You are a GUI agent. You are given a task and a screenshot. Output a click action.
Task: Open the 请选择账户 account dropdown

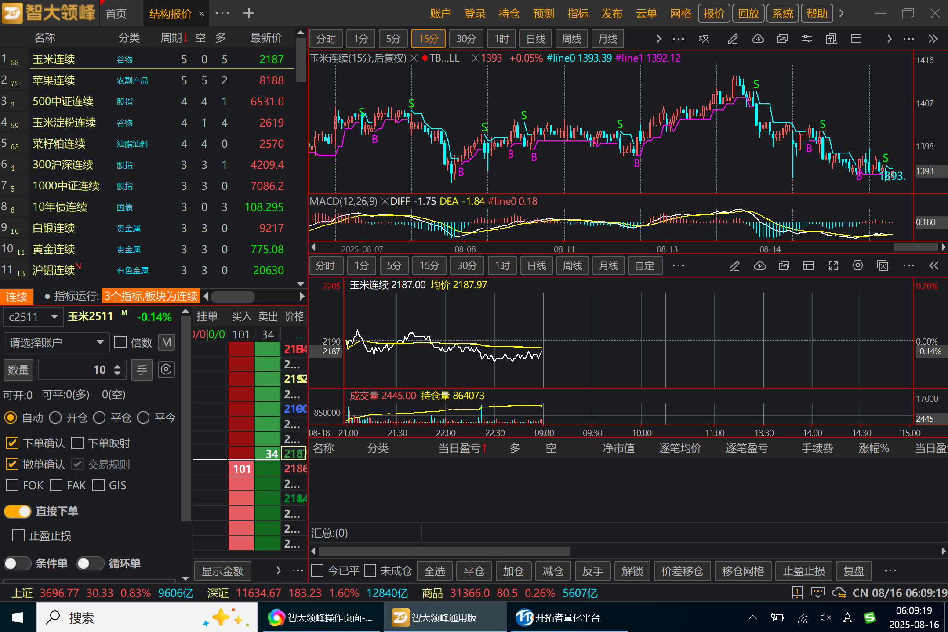56,342
